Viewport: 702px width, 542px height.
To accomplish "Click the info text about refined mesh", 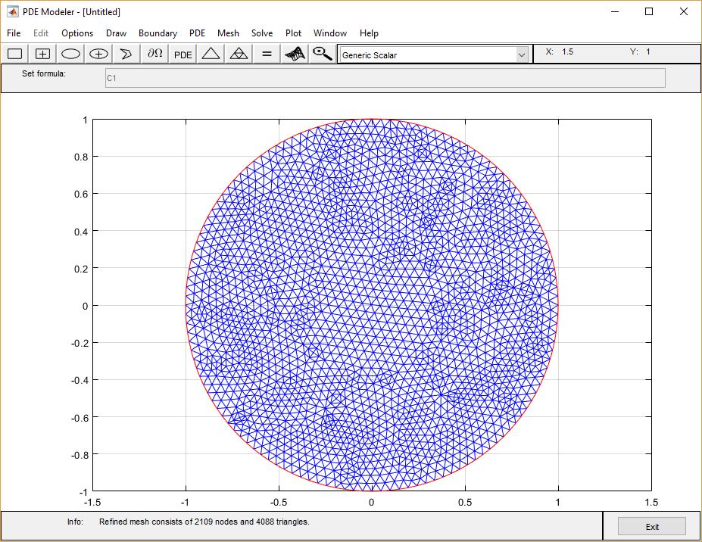I will [204, 522].
